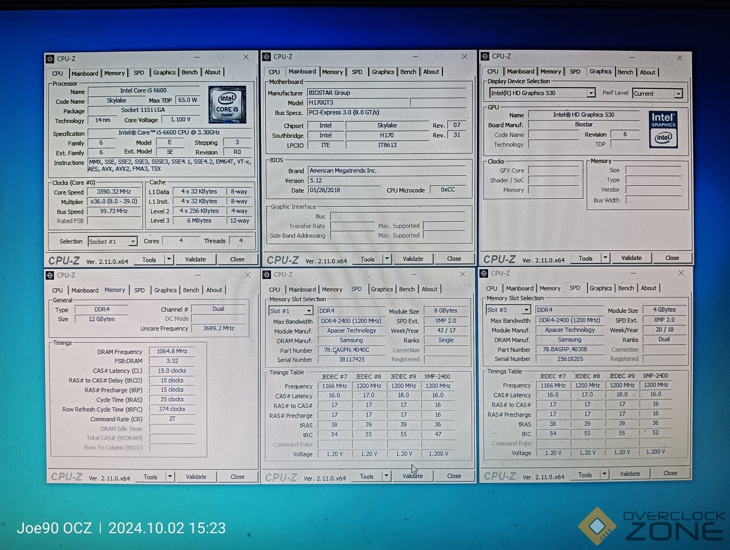Click the Serial Number 38117425 field

(351, 360)
